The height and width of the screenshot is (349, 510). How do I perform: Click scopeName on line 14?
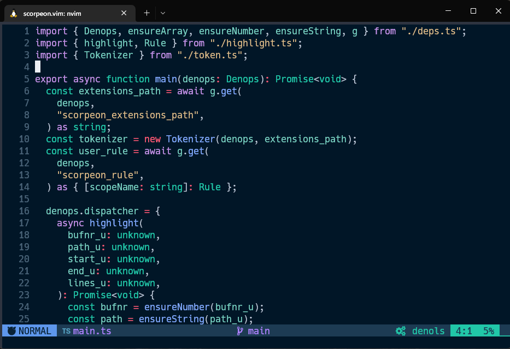coord(114,187)
